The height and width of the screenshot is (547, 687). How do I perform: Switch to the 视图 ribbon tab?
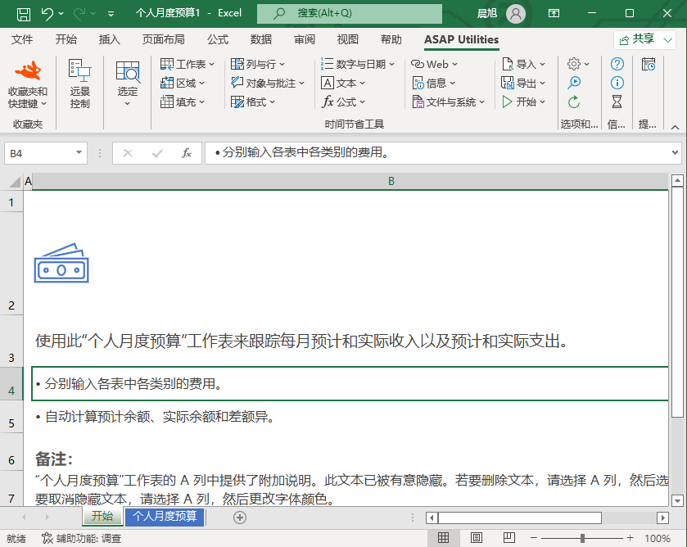pos(348,39)
